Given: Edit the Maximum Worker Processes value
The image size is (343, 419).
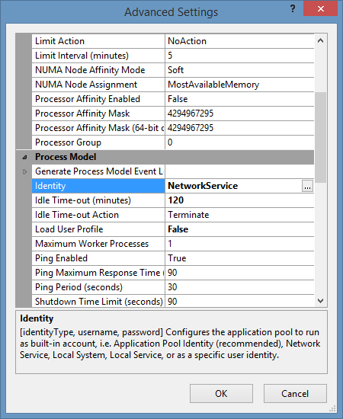Looking at the screenshot, I should point(239,244).
